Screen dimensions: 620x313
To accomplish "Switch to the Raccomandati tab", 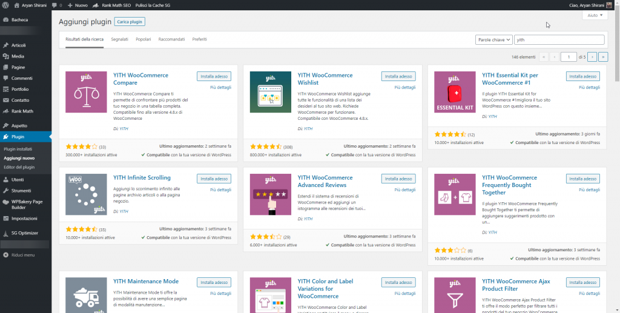I will click(171, 39).
